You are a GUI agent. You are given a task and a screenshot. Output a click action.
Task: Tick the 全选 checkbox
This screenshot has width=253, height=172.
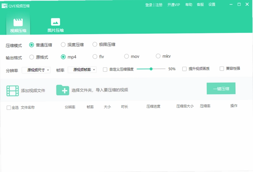(x=9, y=108)
